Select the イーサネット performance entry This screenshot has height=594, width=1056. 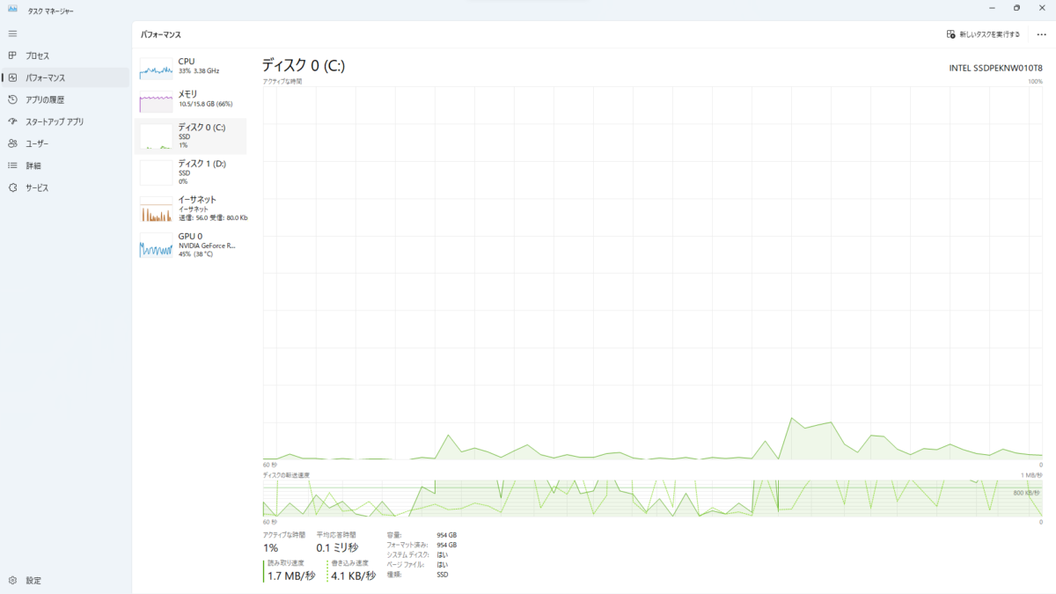(x=192, y=209)
